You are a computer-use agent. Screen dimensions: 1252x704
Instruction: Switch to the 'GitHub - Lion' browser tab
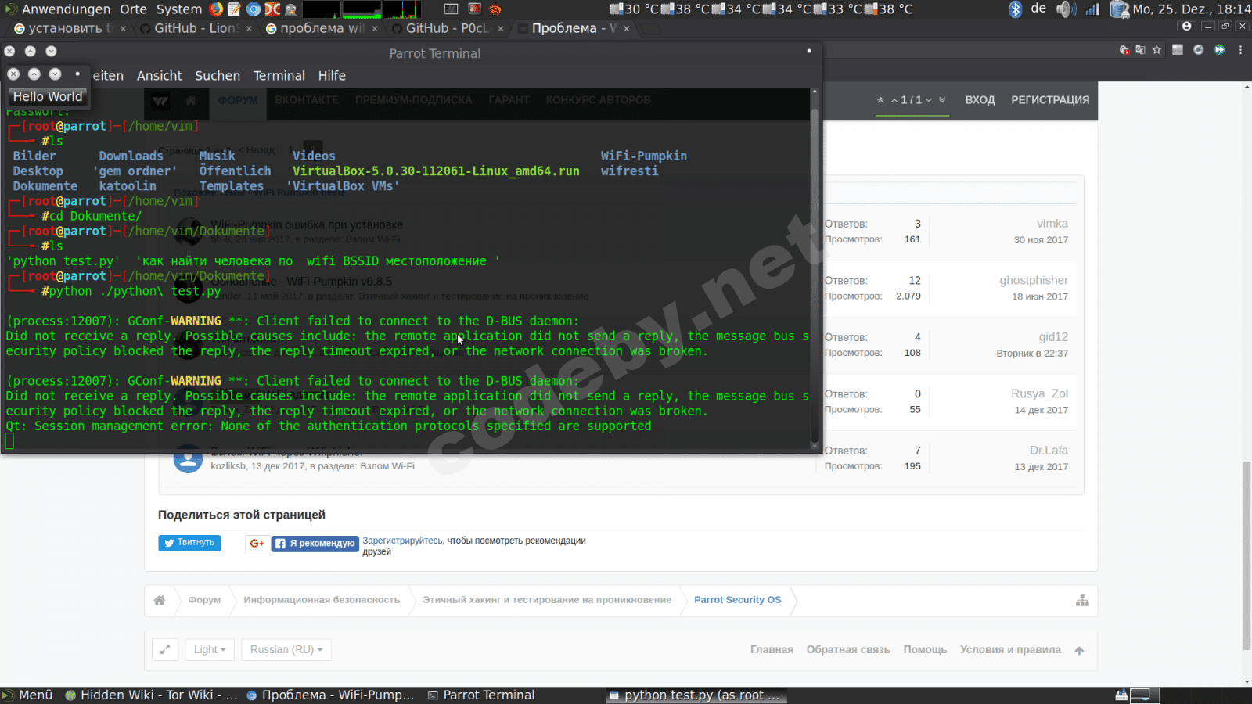pyautogui.click(x=197, y=28)
